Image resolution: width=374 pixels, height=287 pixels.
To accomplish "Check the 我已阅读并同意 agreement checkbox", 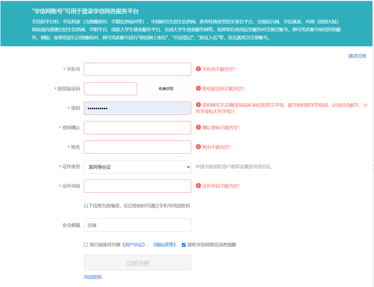I will pos(86,245).
